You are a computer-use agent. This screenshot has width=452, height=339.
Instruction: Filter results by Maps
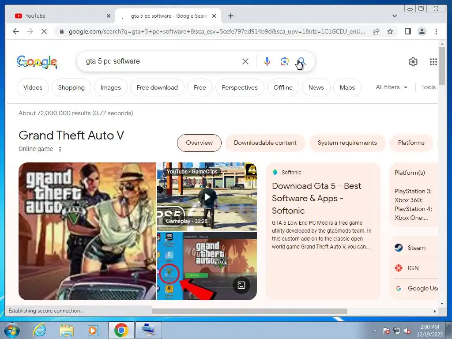coord(347,87)
